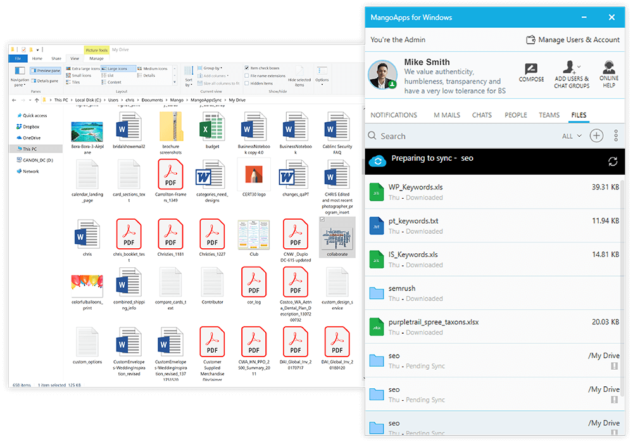633x442 pixels.
Task: Open the Manage Picture Tools tab
Action: (96, 59)
